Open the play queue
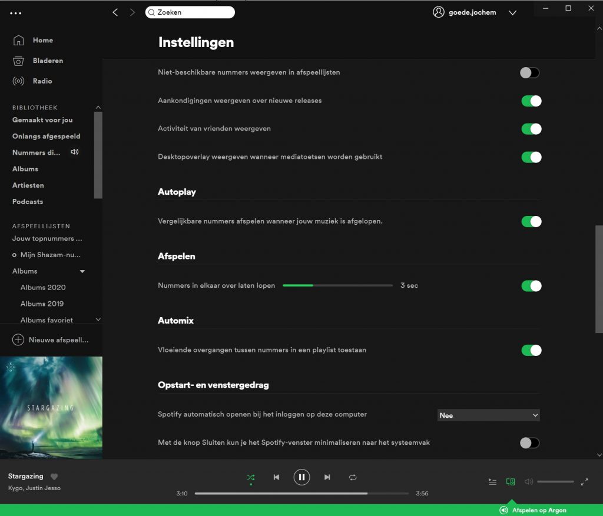This screenshot has height=516, width=603. click(x=492, y=482)
